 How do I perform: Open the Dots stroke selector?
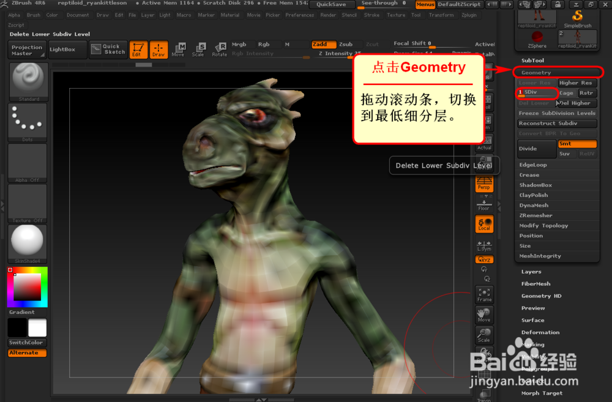click(x=28, y=122)
